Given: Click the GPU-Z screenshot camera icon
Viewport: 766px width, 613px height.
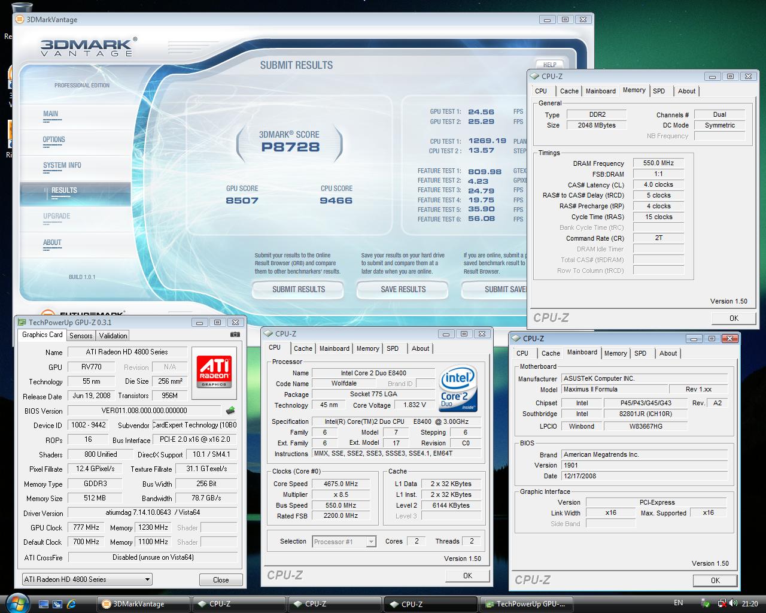Looking at the screenshot, I should point(235,335).
